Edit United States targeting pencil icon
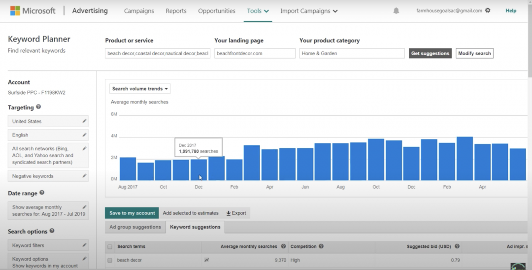This screenshot has width=532, height=270. click(84, 121)
